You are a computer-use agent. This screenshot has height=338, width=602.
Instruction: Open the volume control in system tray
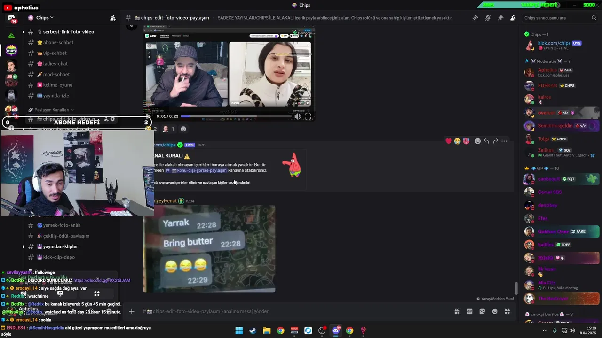(x=572, y=330)
